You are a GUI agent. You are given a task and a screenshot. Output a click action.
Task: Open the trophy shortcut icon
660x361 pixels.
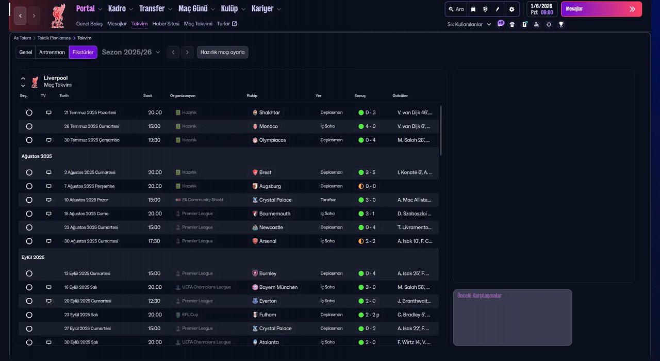coord(561,24)
